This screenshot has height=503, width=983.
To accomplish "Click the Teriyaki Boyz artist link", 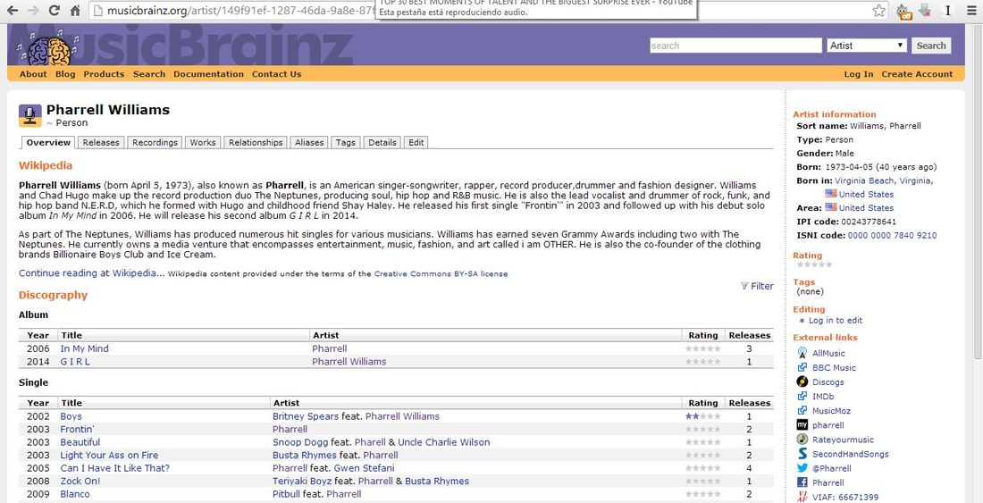I will coord(302,481).
